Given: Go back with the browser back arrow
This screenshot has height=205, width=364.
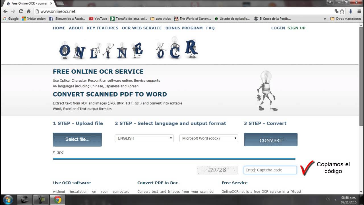Looking at the screenshot, I should [x=5, y=11].
